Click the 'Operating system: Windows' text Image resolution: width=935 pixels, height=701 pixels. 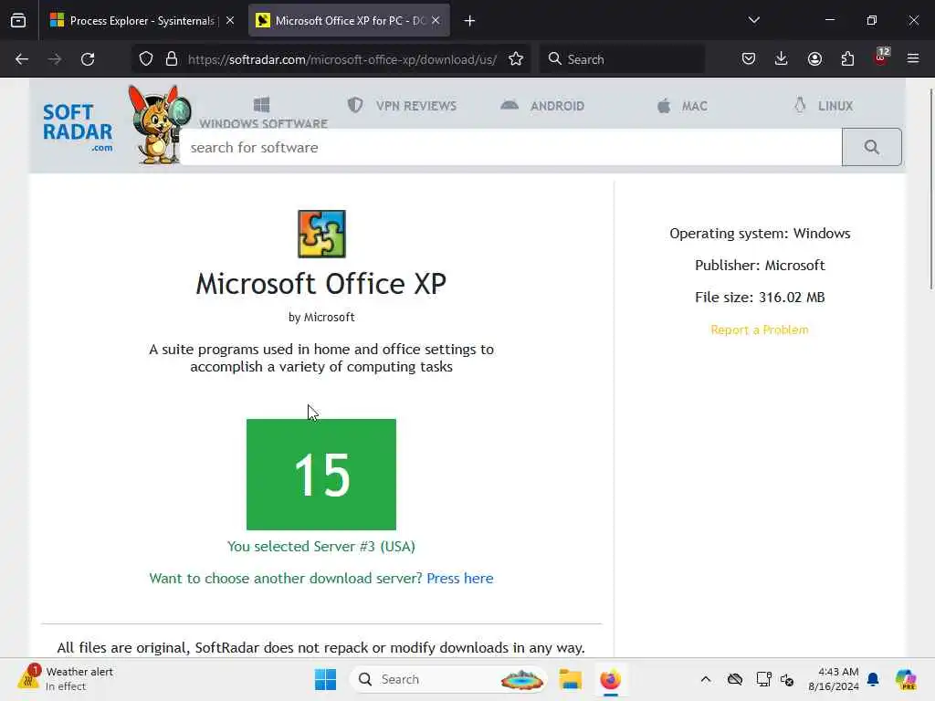click(760, 233)
